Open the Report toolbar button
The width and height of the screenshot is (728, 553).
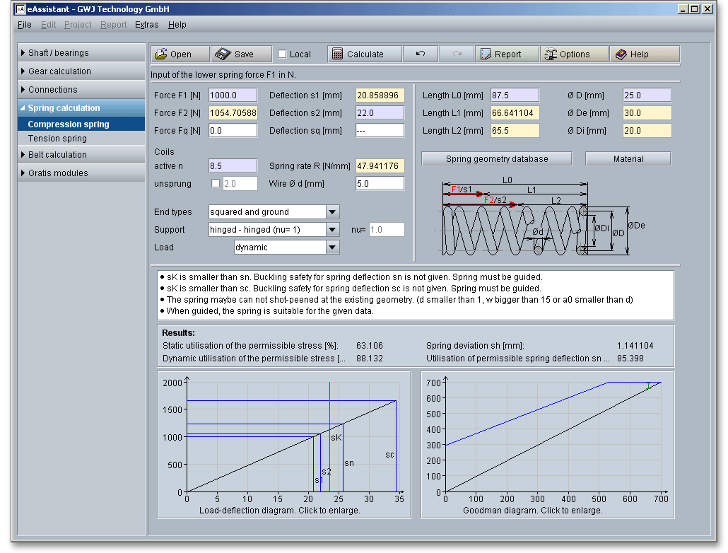pos(506,54)
